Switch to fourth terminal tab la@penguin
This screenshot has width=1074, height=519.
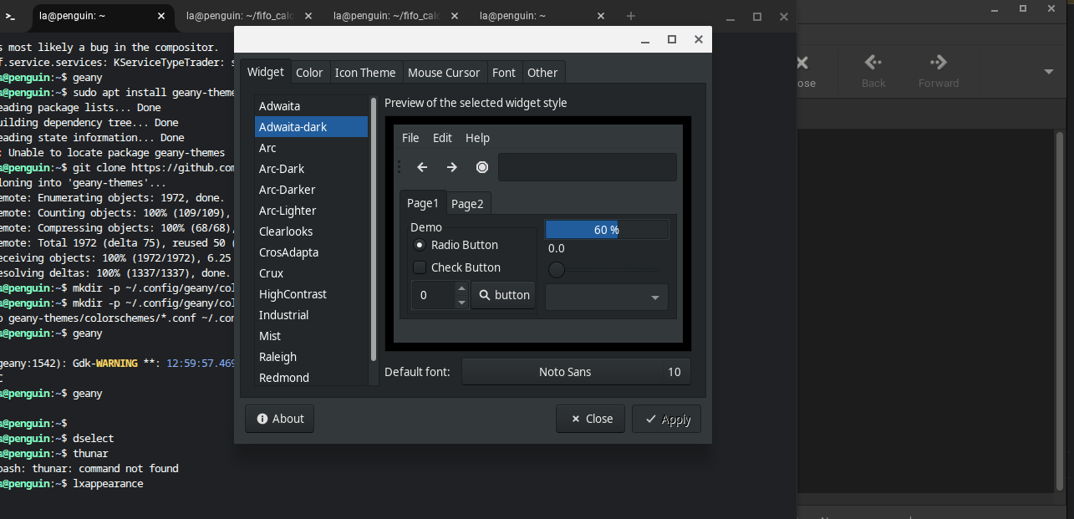tap(544, 15)
